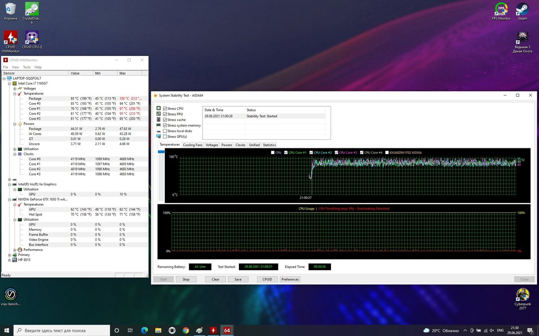Disable the Stress FPU checkbox
539x336 pixels.
pyautogui.click(x=164, y=114)
